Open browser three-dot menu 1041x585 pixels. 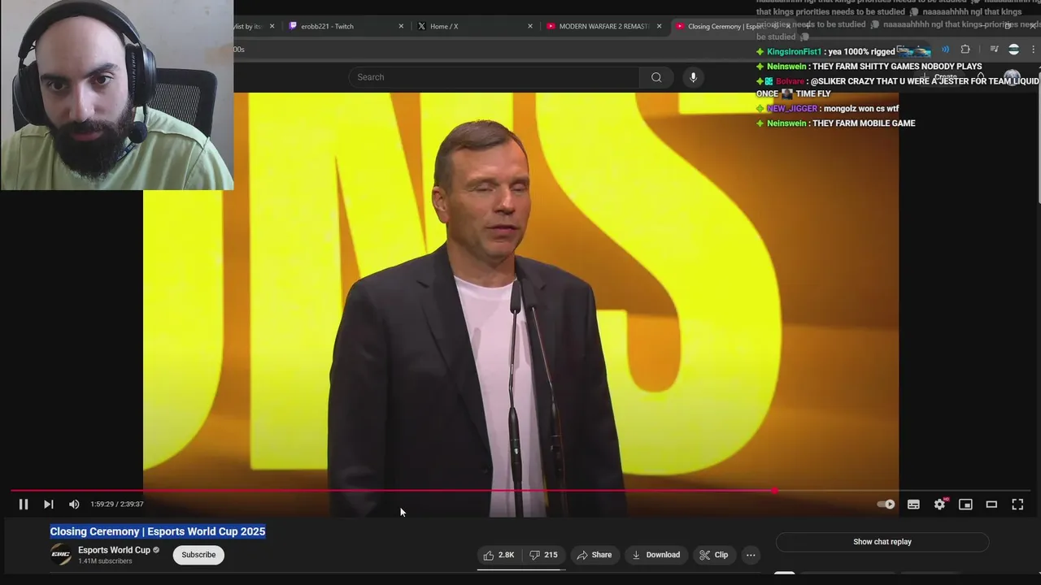[1033, 50]
